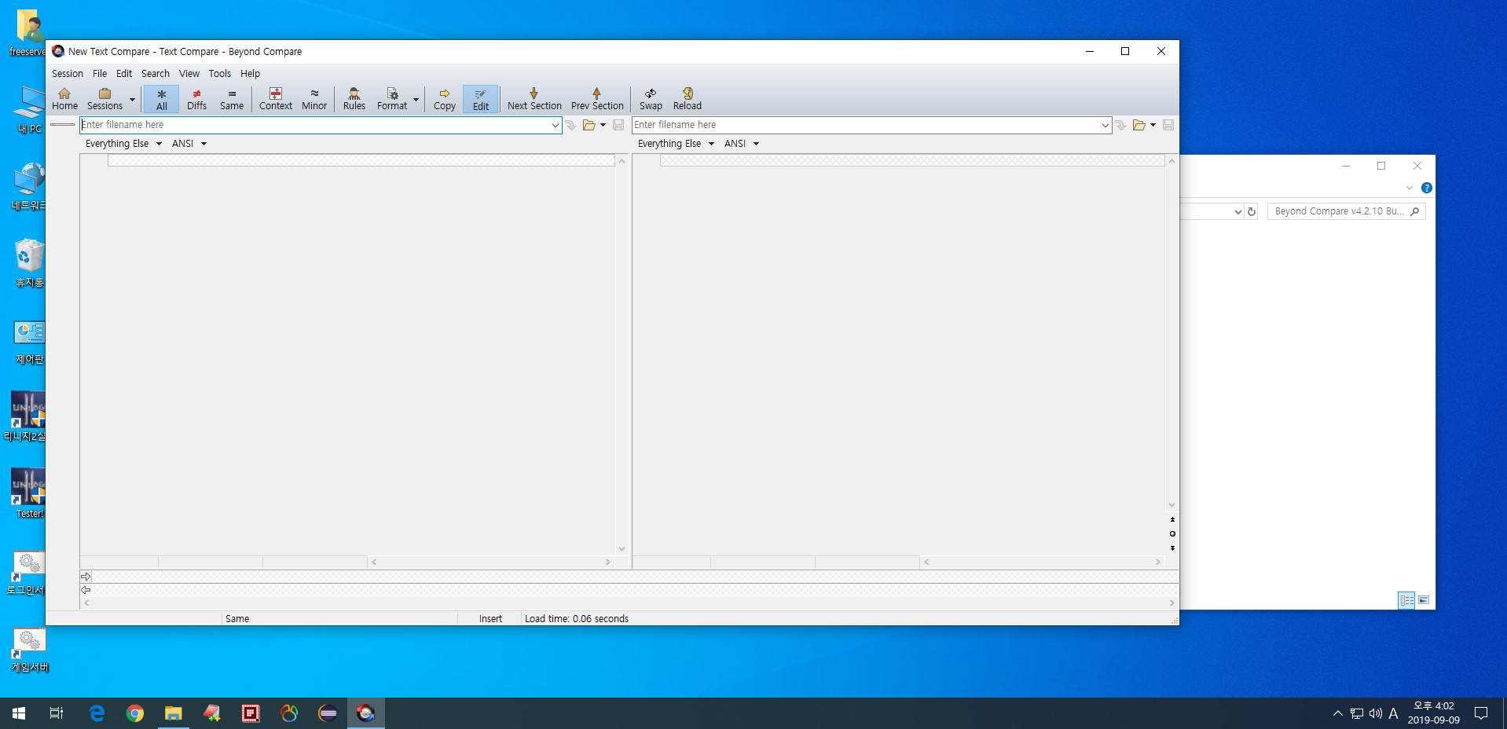Open left Everything Else file format dropdown
1507x729 pixels.
point(123,144)
